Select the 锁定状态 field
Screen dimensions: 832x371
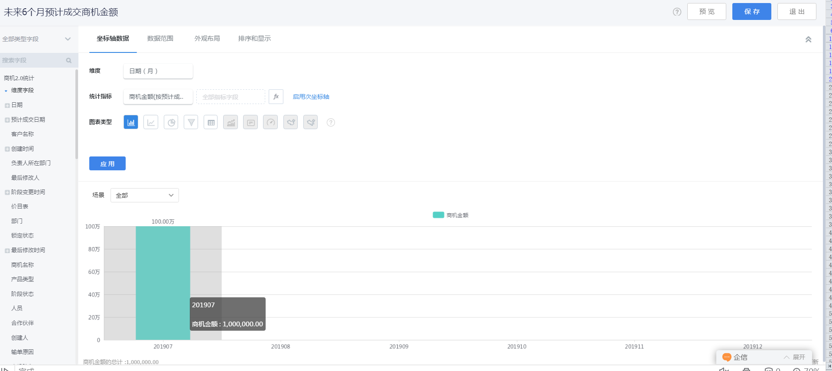coord(23,236)
